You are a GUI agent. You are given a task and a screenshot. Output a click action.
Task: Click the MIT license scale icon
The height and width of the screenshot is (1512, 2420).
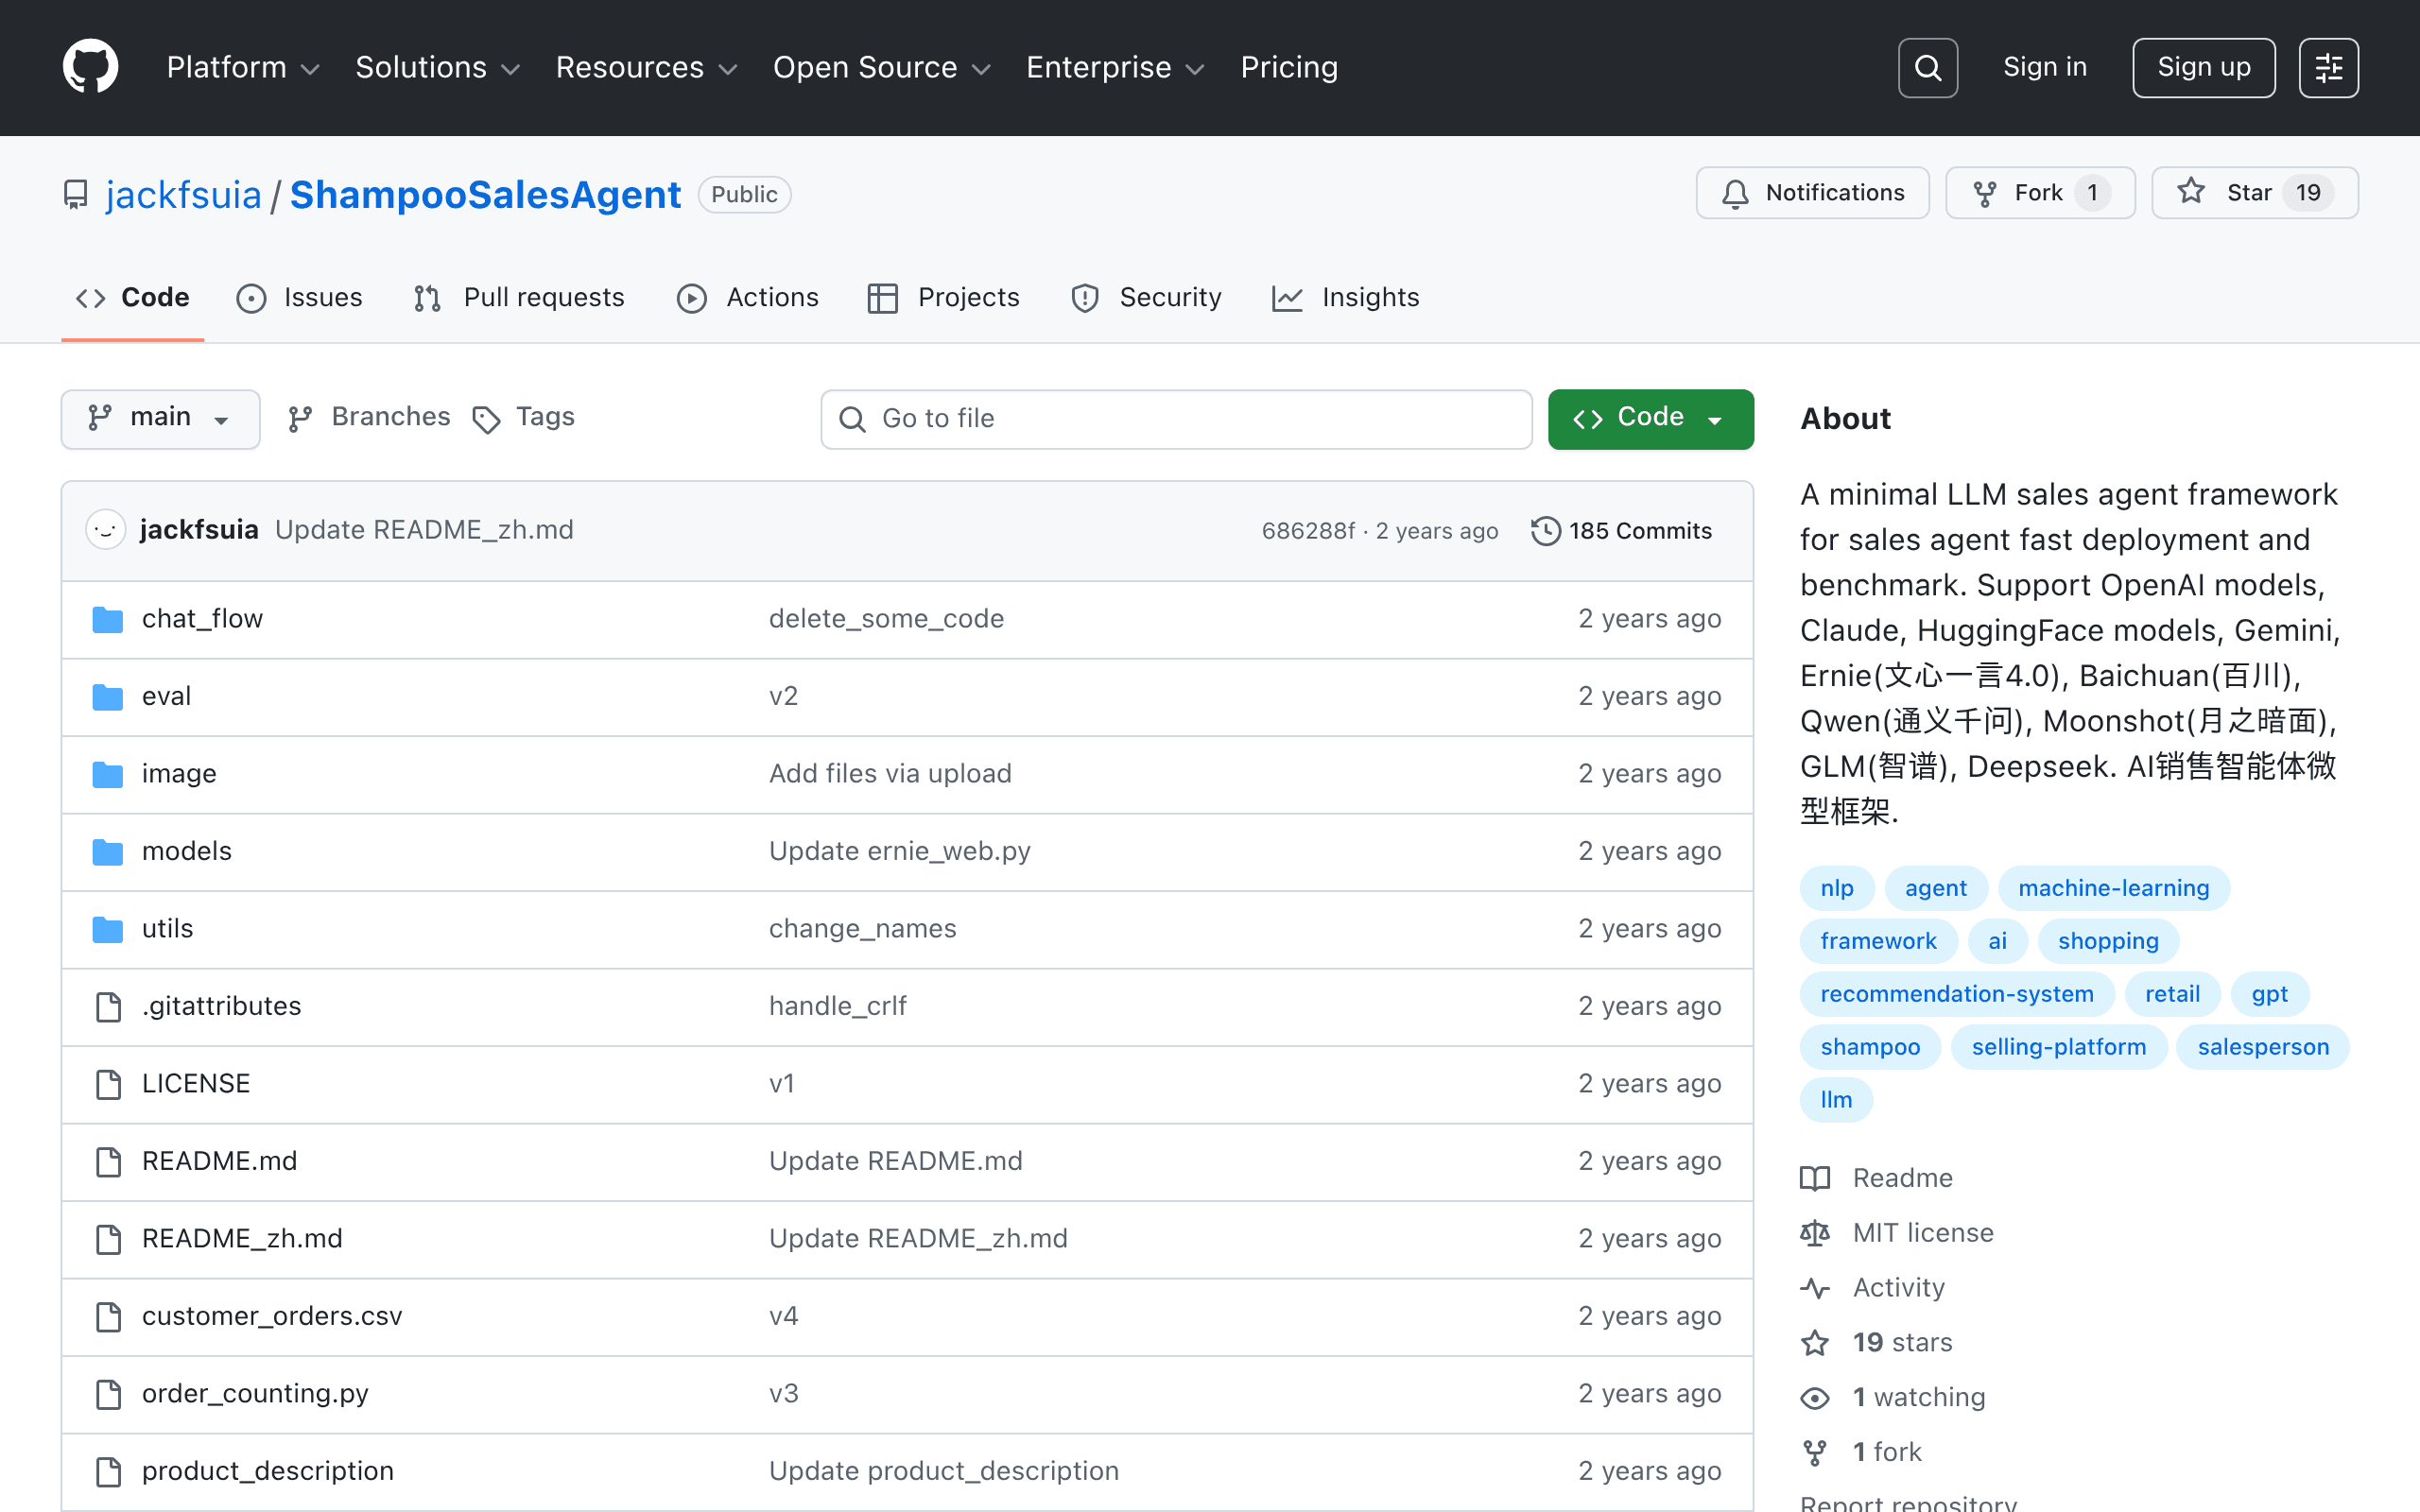pos(1815,1234)
